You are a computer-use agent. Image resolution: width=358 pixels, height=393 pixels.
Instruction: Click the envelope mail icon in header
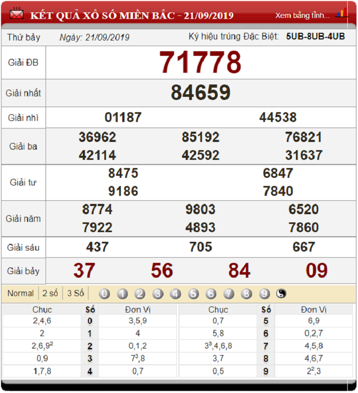[x=16, y=14]
